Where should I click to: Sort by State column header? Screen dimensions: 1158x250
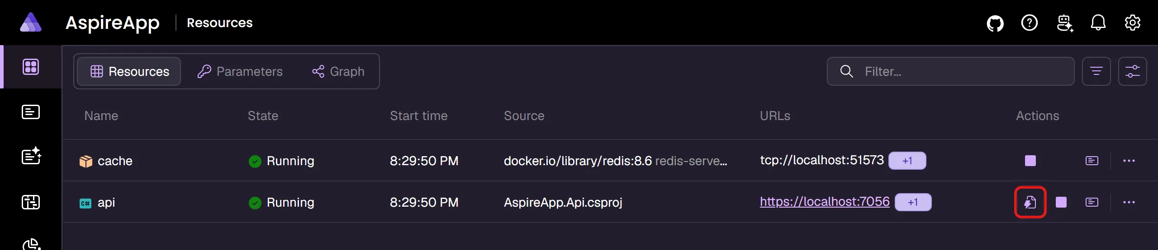[263, 116]
